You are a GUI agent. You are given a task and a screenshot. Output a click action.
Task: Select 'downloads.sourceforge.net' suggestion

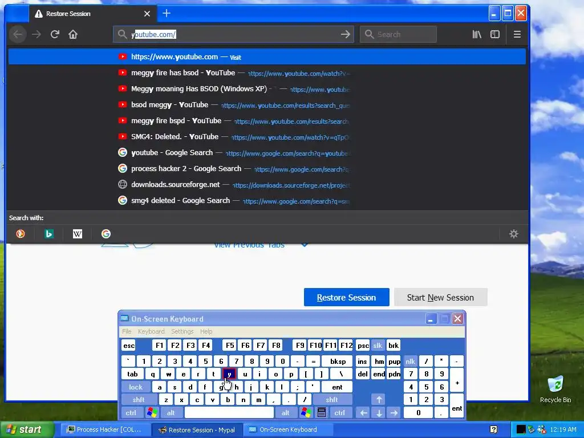[267, 184]
